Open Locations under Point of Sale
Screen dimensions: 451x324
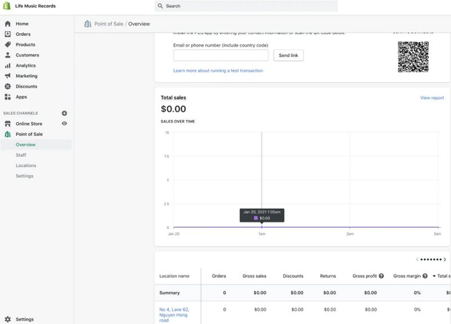[26, 165]
